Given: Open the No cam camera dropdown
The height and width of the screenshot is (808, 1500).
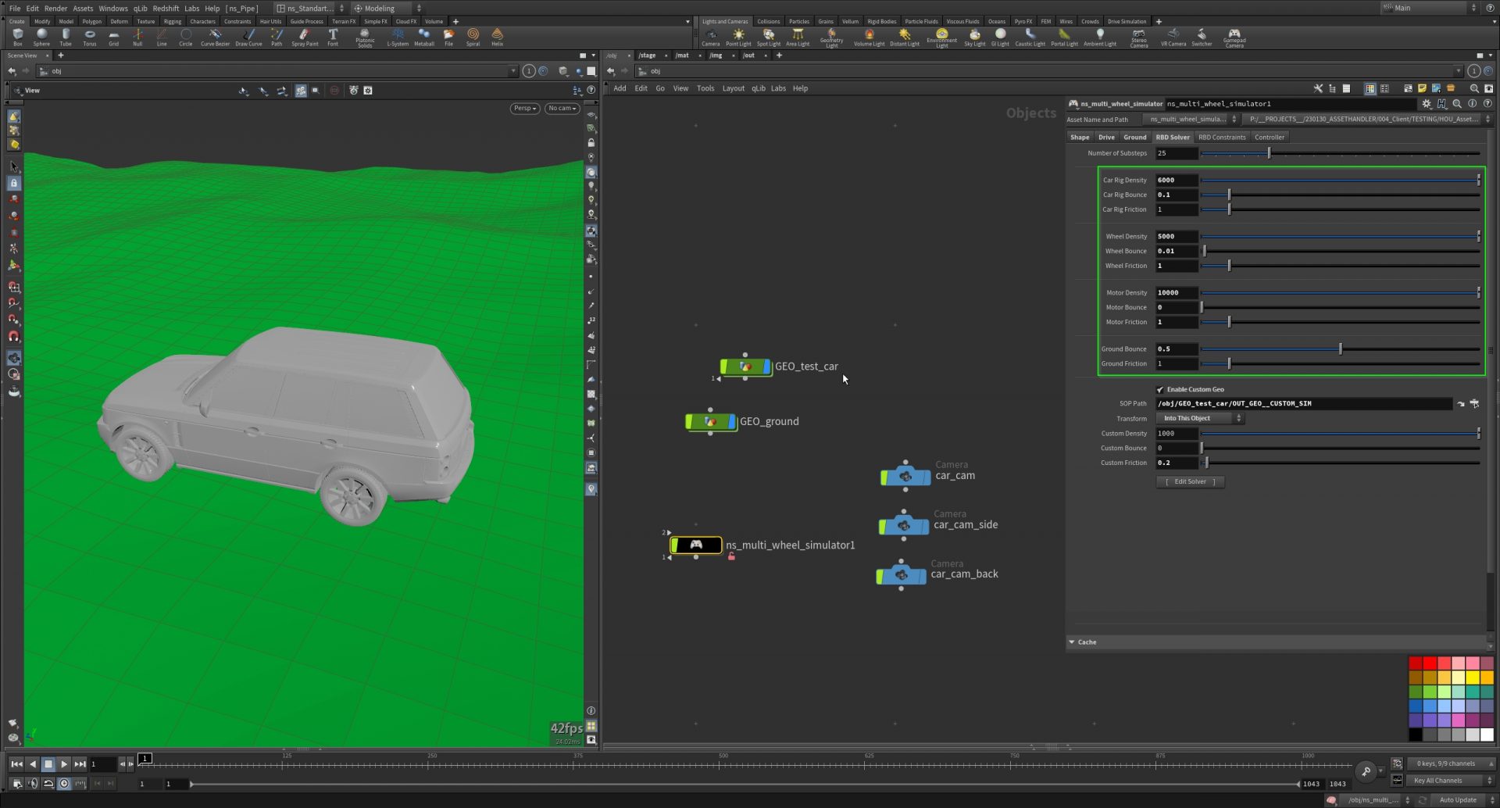Looking at the screenshot, I should pyautogui.click(x=562, y=109).
